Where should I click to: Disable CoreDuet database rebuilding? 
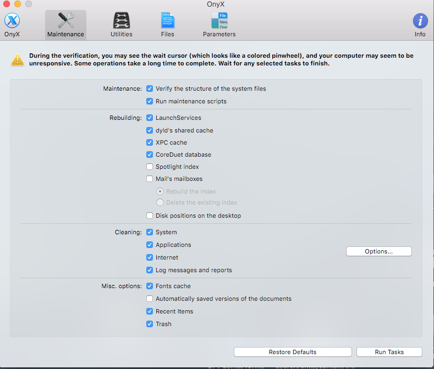tap(150, 155)
